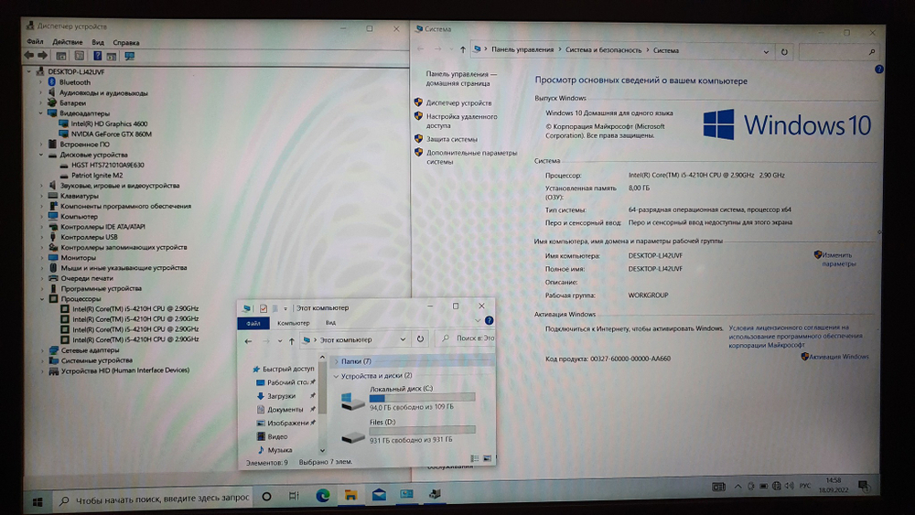This screenshot has width=915, height=515.
Task: Go to Панель управления домашняя страница
Action: coord(461,79)
